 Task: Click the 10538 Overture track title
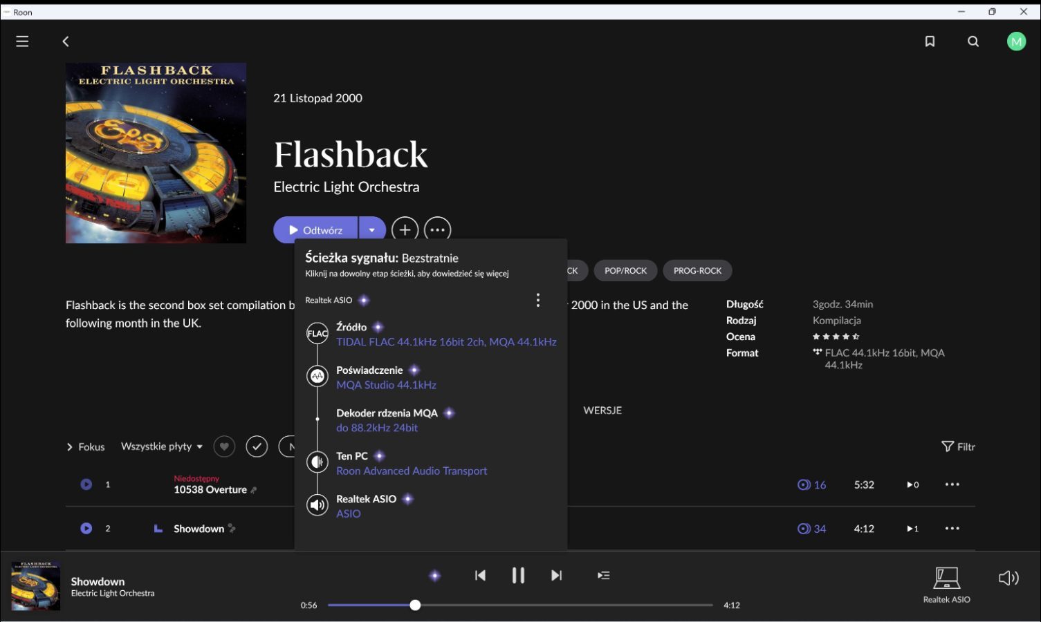pos(210,489)
